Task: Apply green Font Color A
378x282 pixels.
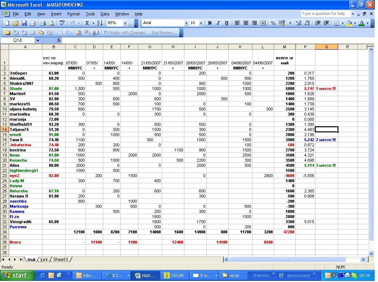Action: point(362,23)
